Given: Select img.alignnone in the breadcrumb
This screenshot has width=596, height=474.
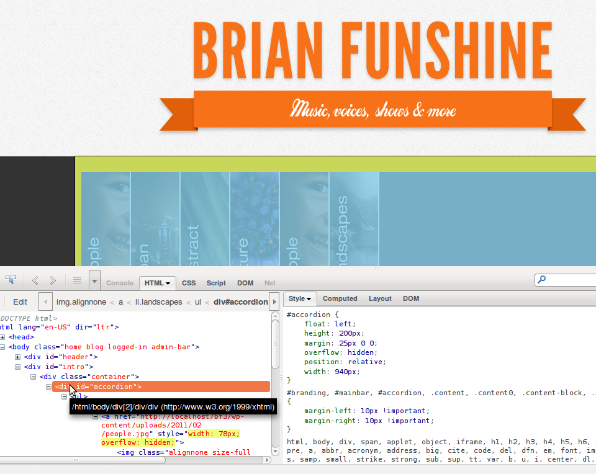Looking at the screenshot, I should coord(81,302).
